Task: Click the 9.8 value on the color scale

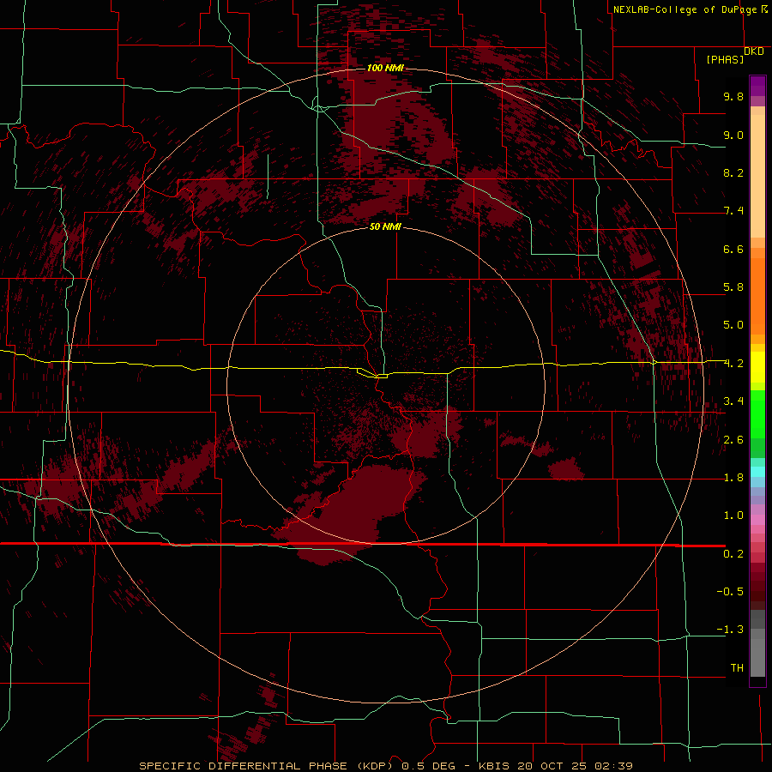Action: (x=733, y=96)
